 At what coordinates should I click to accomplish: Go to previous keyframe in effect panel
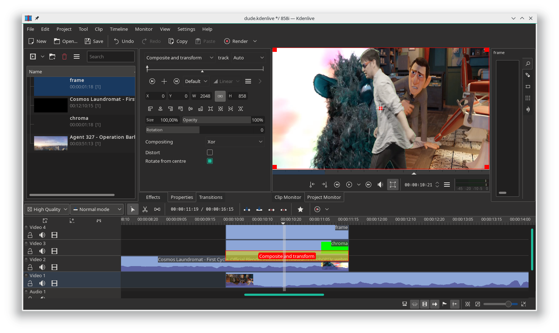(152, 81)
